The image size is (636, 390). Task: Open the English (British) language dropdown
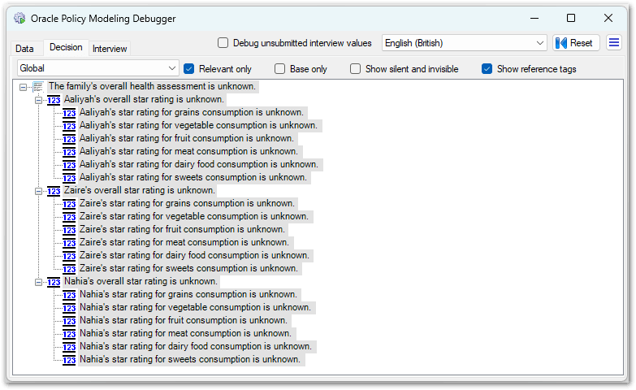coord(464,42)
